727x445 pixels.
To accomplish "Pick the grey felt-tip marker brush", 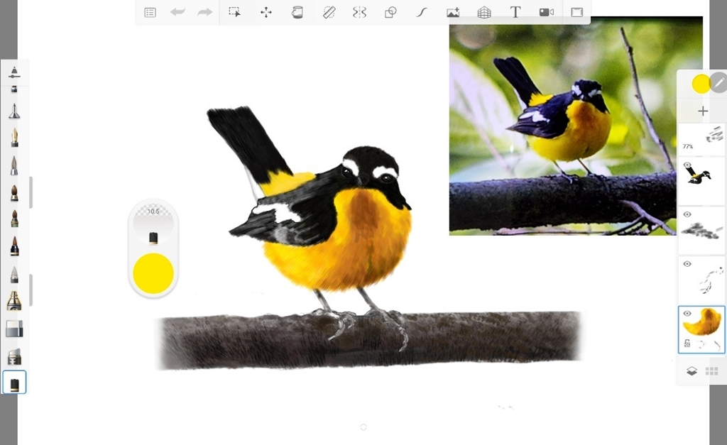I will 14,165.
